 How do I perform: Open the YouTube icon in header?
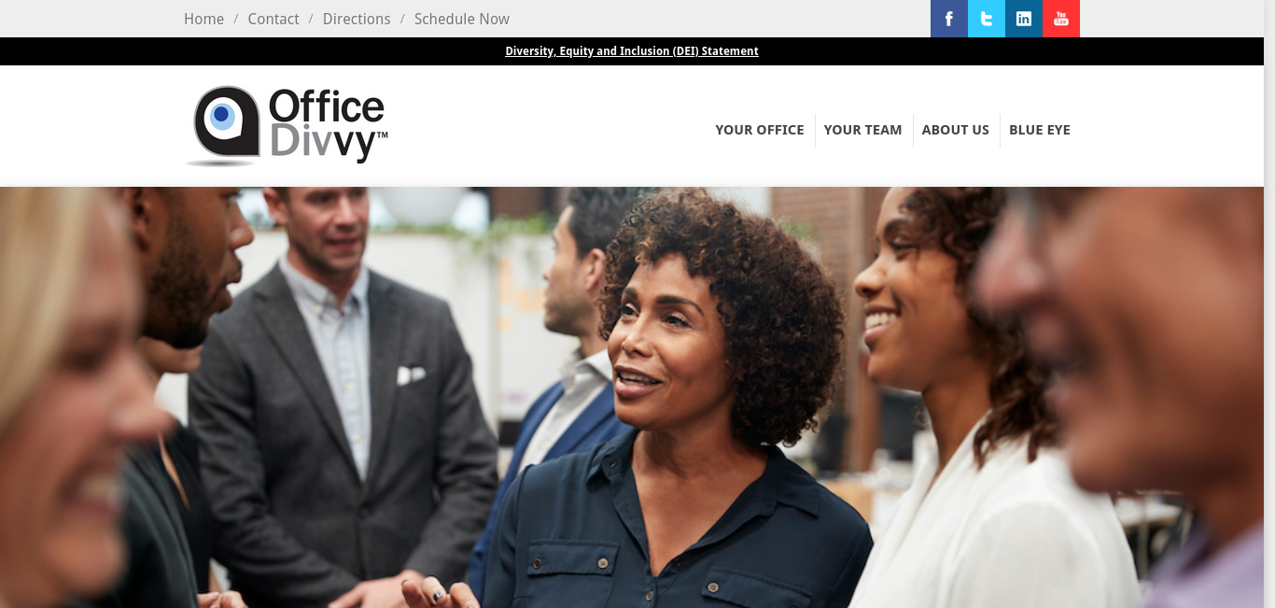[1061, 19]
